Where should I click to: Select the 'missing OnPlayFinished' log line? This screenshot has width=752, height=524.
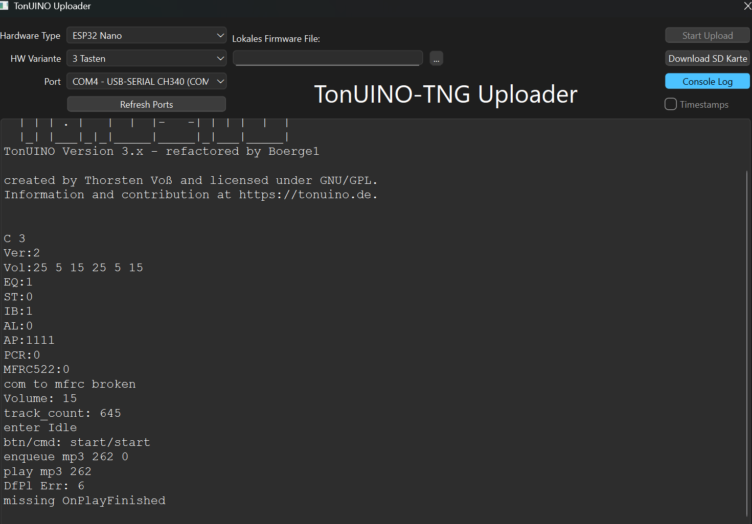click(84, 501)
